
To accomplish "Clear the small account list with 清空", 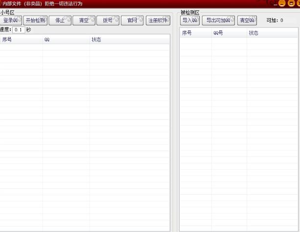I will [x=84, y=21].
